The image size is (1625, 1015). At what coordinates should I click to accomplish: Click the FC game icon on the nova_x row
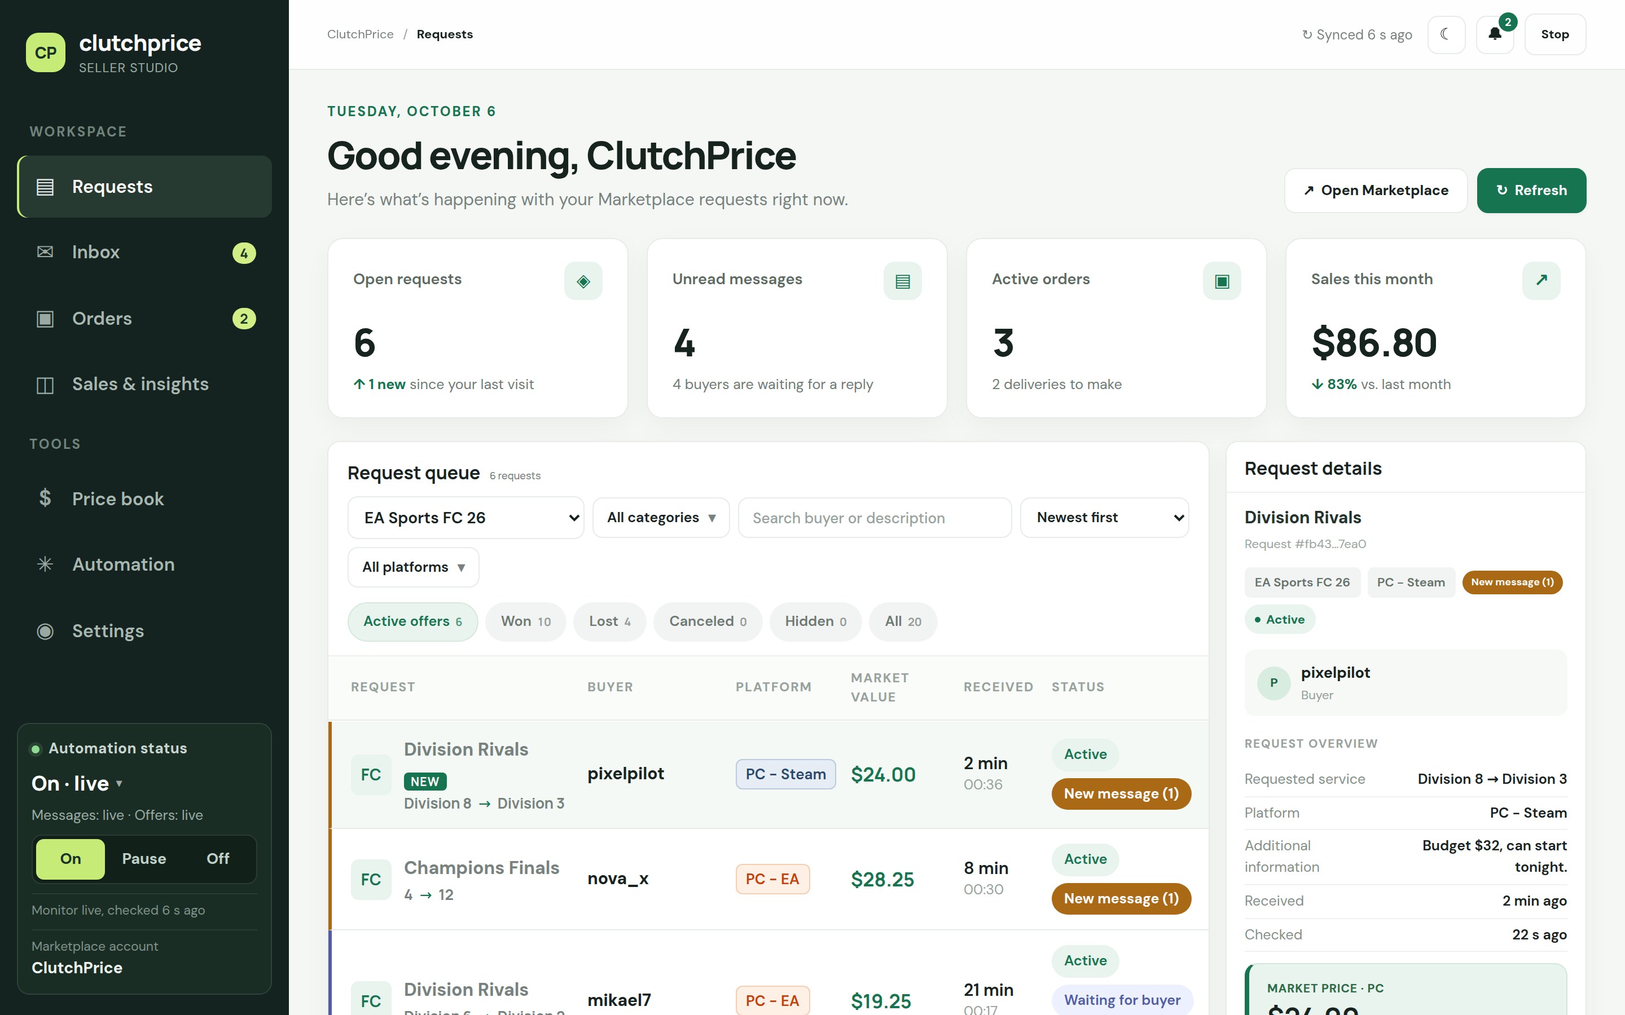(x=371, y=880)
